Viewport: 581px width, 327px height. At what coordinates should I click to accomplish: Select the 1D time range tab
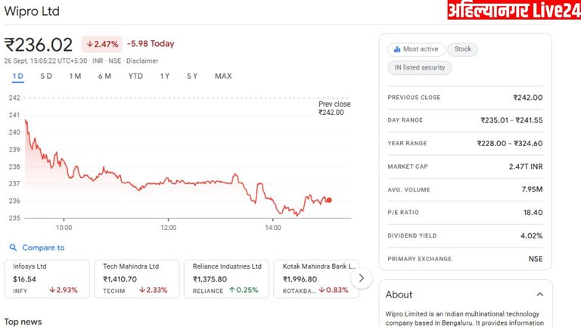18,76
